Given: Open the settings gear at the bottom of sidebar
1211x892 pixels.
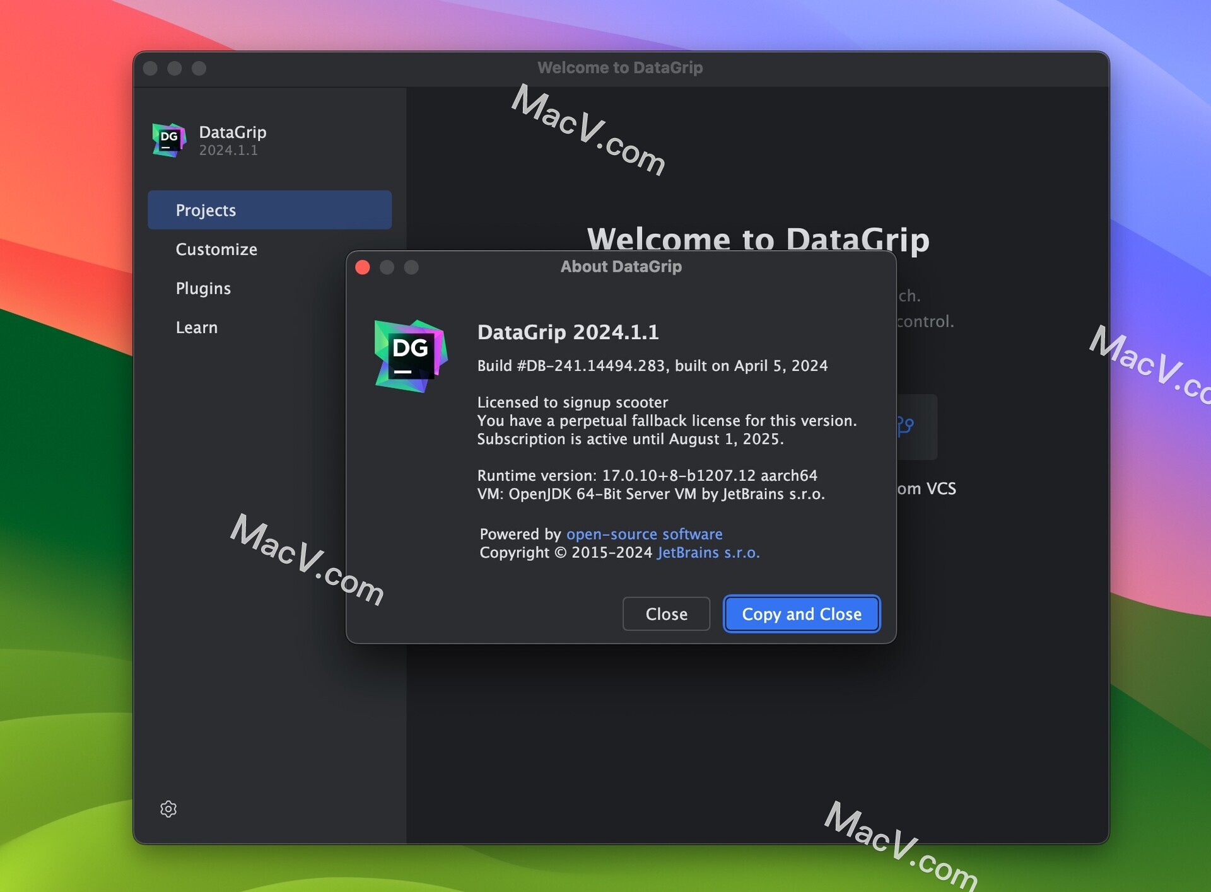Looking at the screenshot, I should (168, 809).
